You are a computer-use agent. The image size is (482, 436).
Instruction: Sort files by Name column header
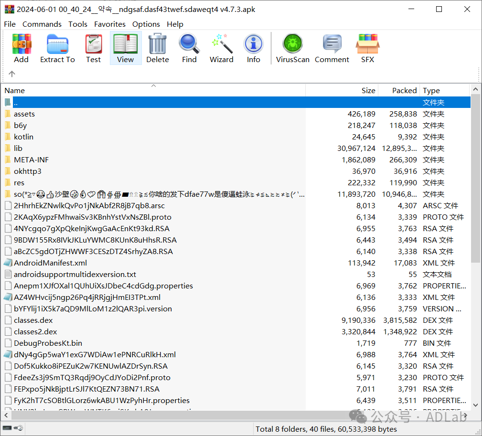point(14,90)
